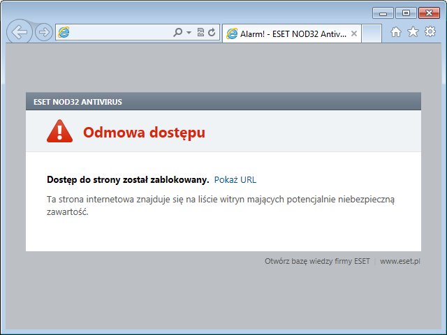Click the browser Forward arrow button

click(x=44, y=32)
